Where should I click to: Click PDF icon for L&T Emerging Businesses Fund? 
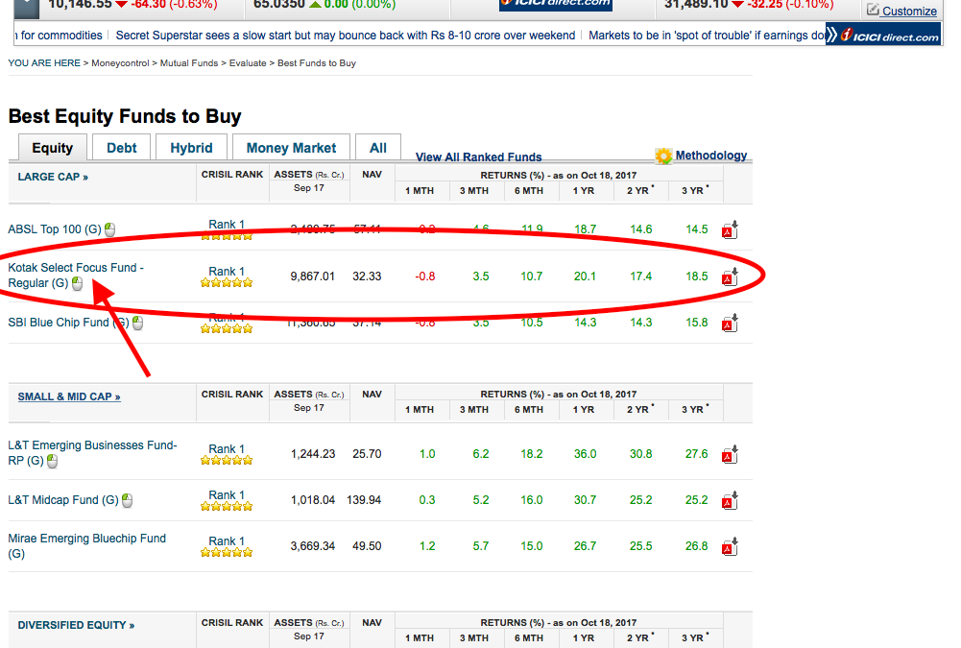(x=730, y=455)
